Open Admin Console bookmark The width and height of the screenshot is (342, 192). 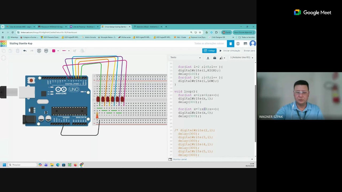click(89, 37)
